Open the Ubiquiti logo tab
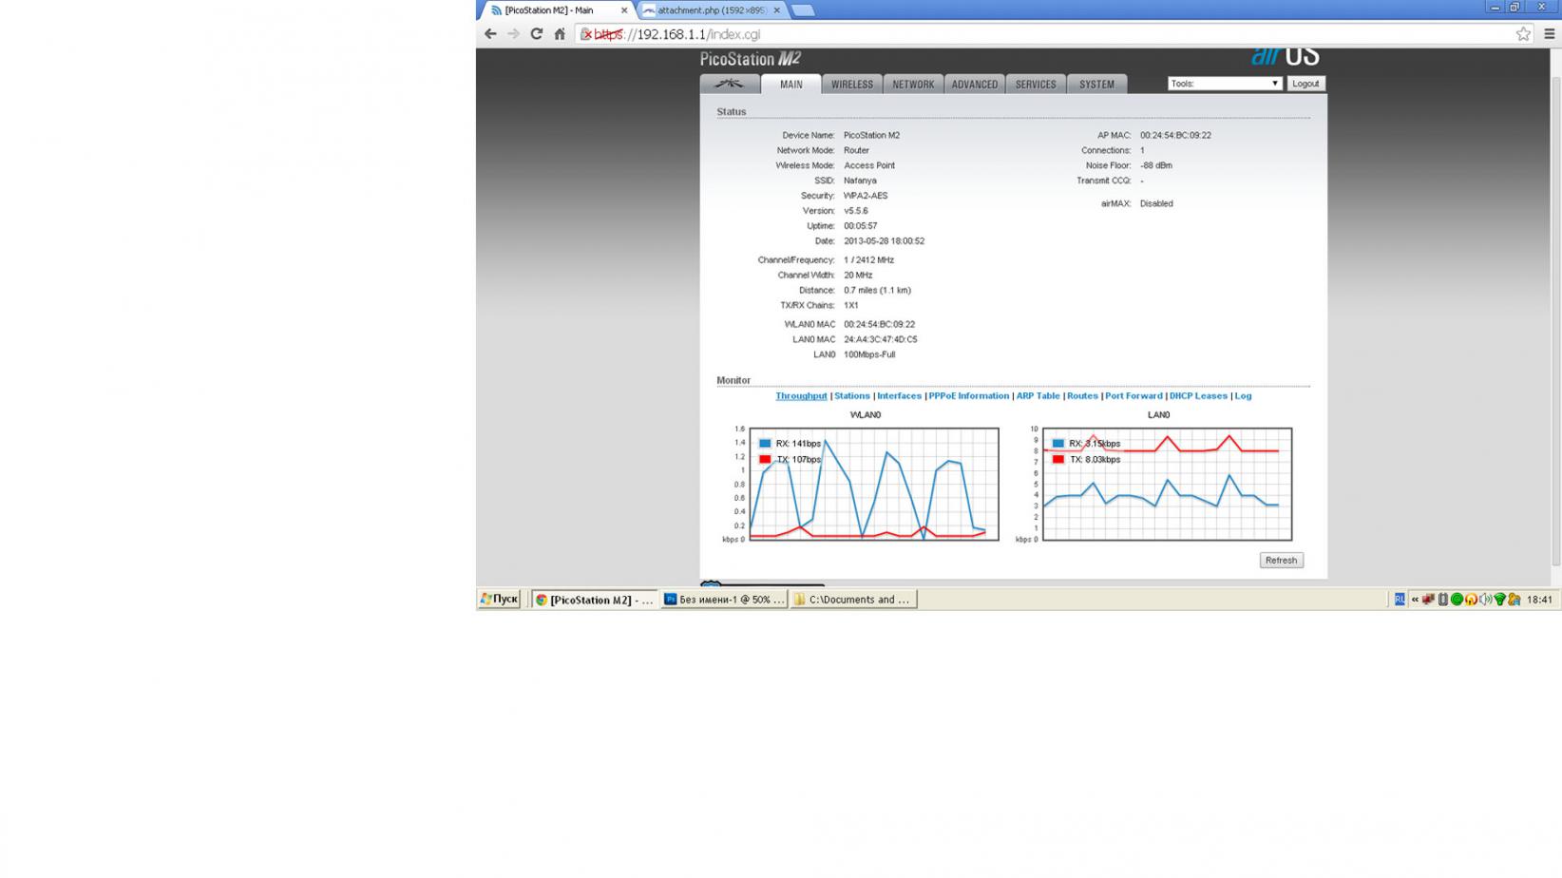The image size is (1562, 878). (730, 84)
